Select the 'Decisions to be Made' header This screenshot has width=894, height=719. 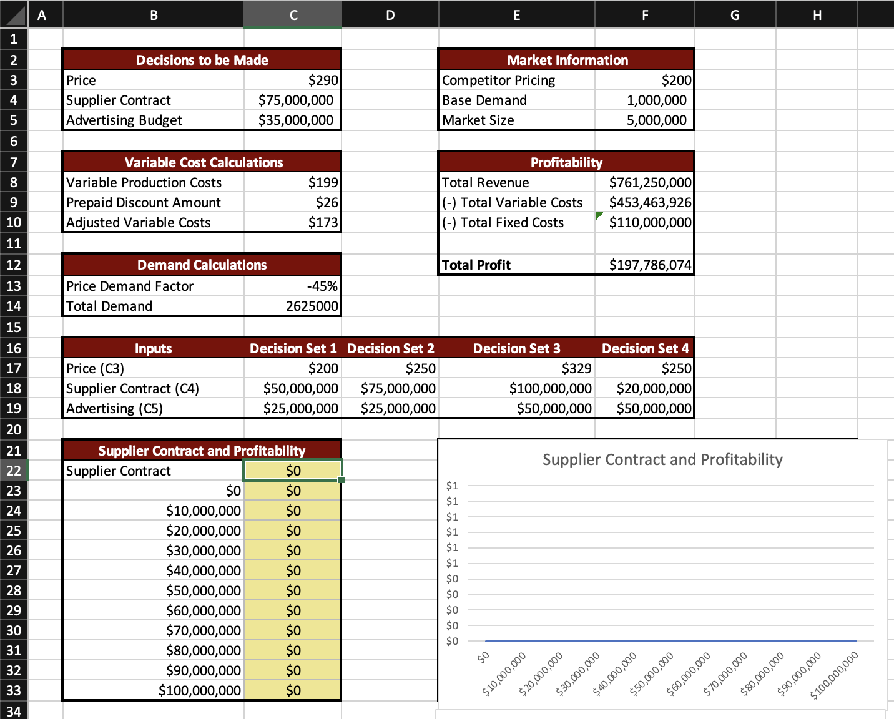tap(202, 60)
